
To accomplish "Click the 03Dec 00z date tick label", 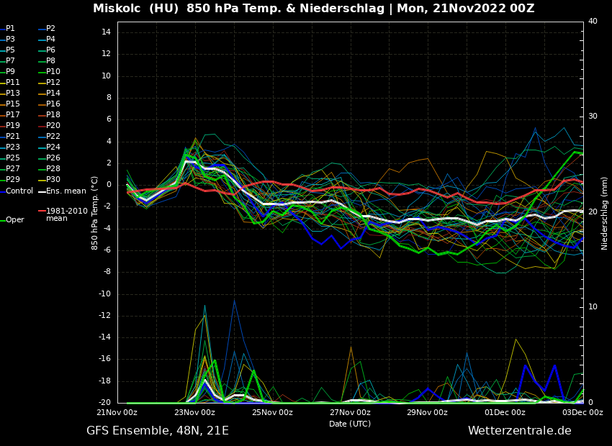I will (582, 413).
